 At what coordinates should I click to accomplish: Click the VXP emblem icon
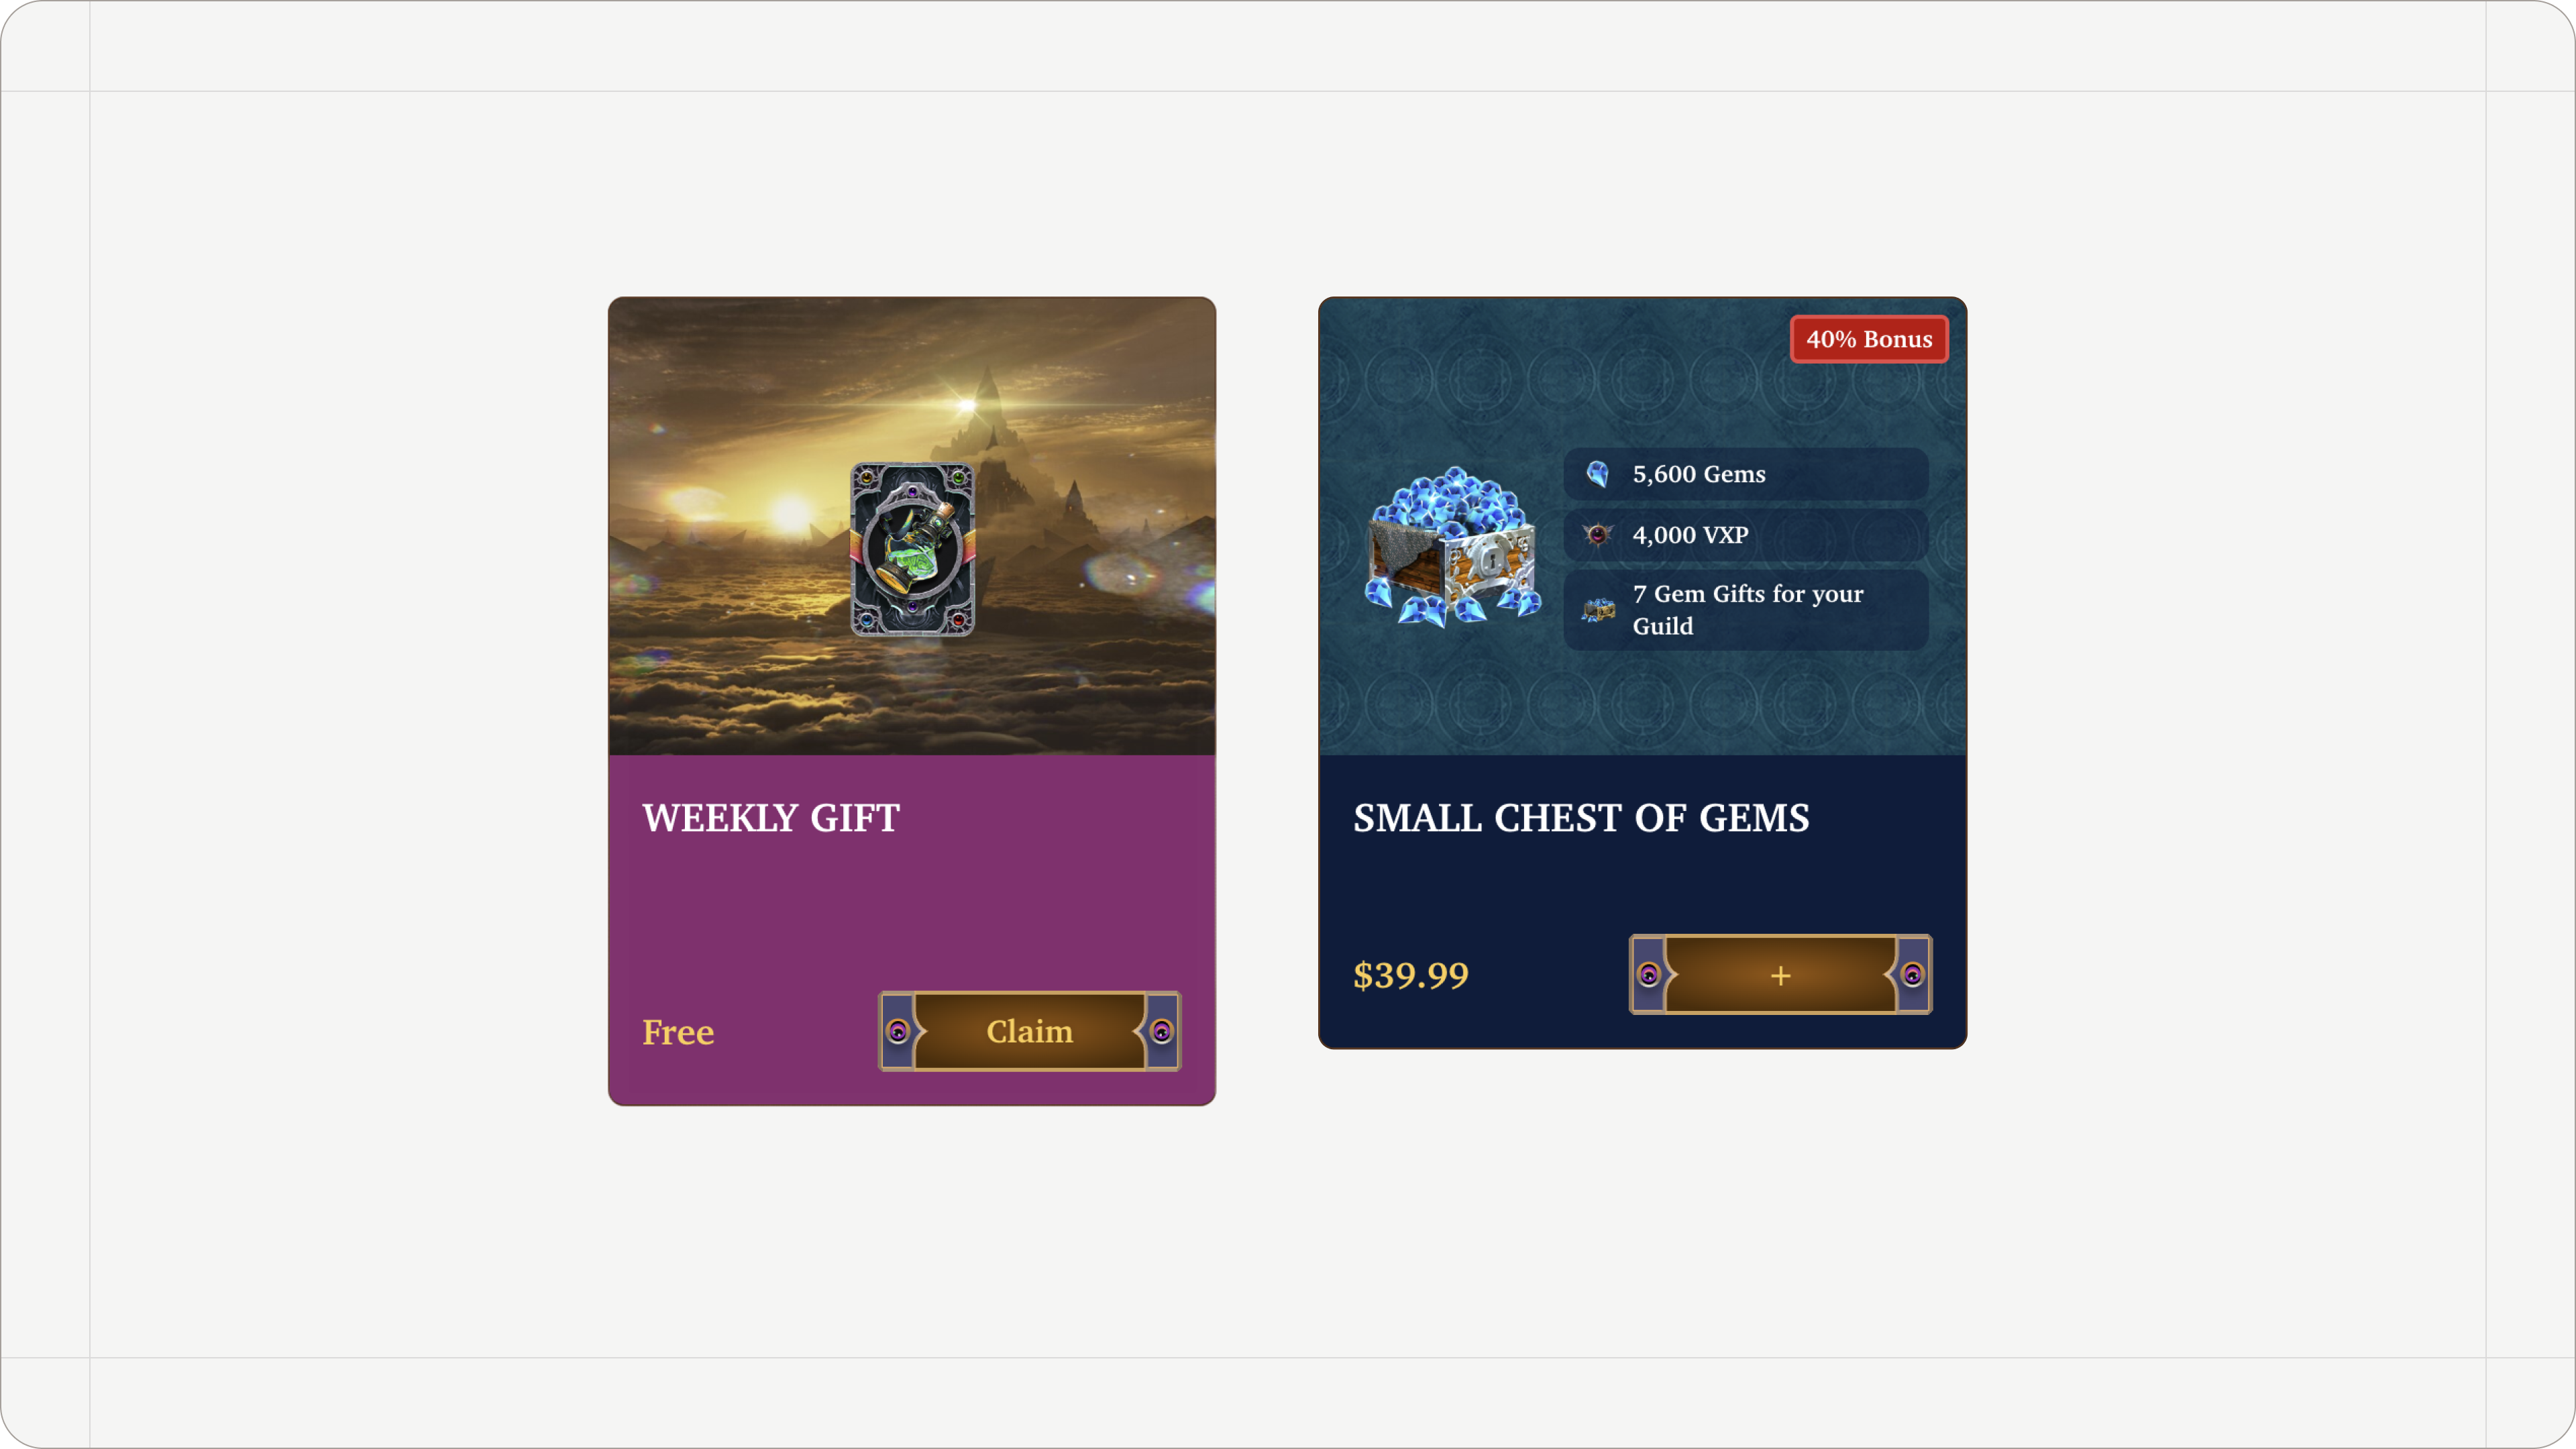[1598, 535]
